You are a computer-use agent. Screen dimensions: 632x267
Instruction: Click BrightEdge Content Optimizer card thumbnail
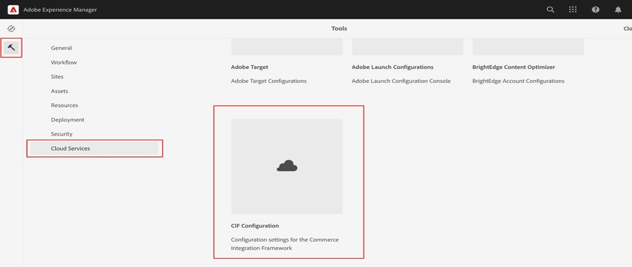point(528,47)
